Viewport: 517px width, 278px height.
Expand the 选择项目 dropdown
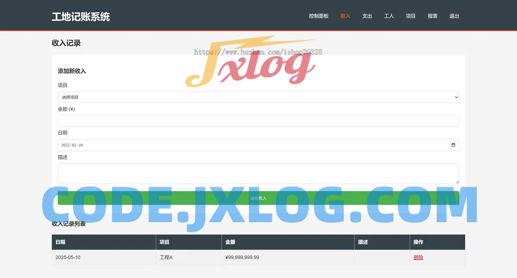(258, 97)
